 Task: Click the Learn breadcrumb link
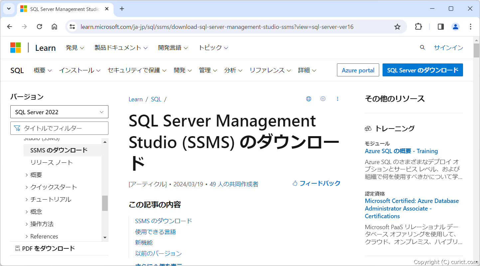pos(135,99)
